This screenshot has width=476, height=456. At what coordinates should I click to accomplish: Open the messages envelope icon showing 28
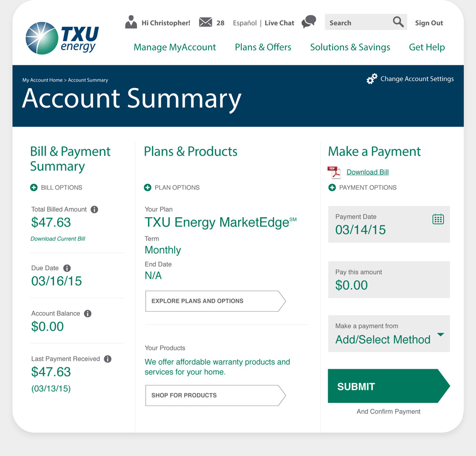tap(206, 22)
